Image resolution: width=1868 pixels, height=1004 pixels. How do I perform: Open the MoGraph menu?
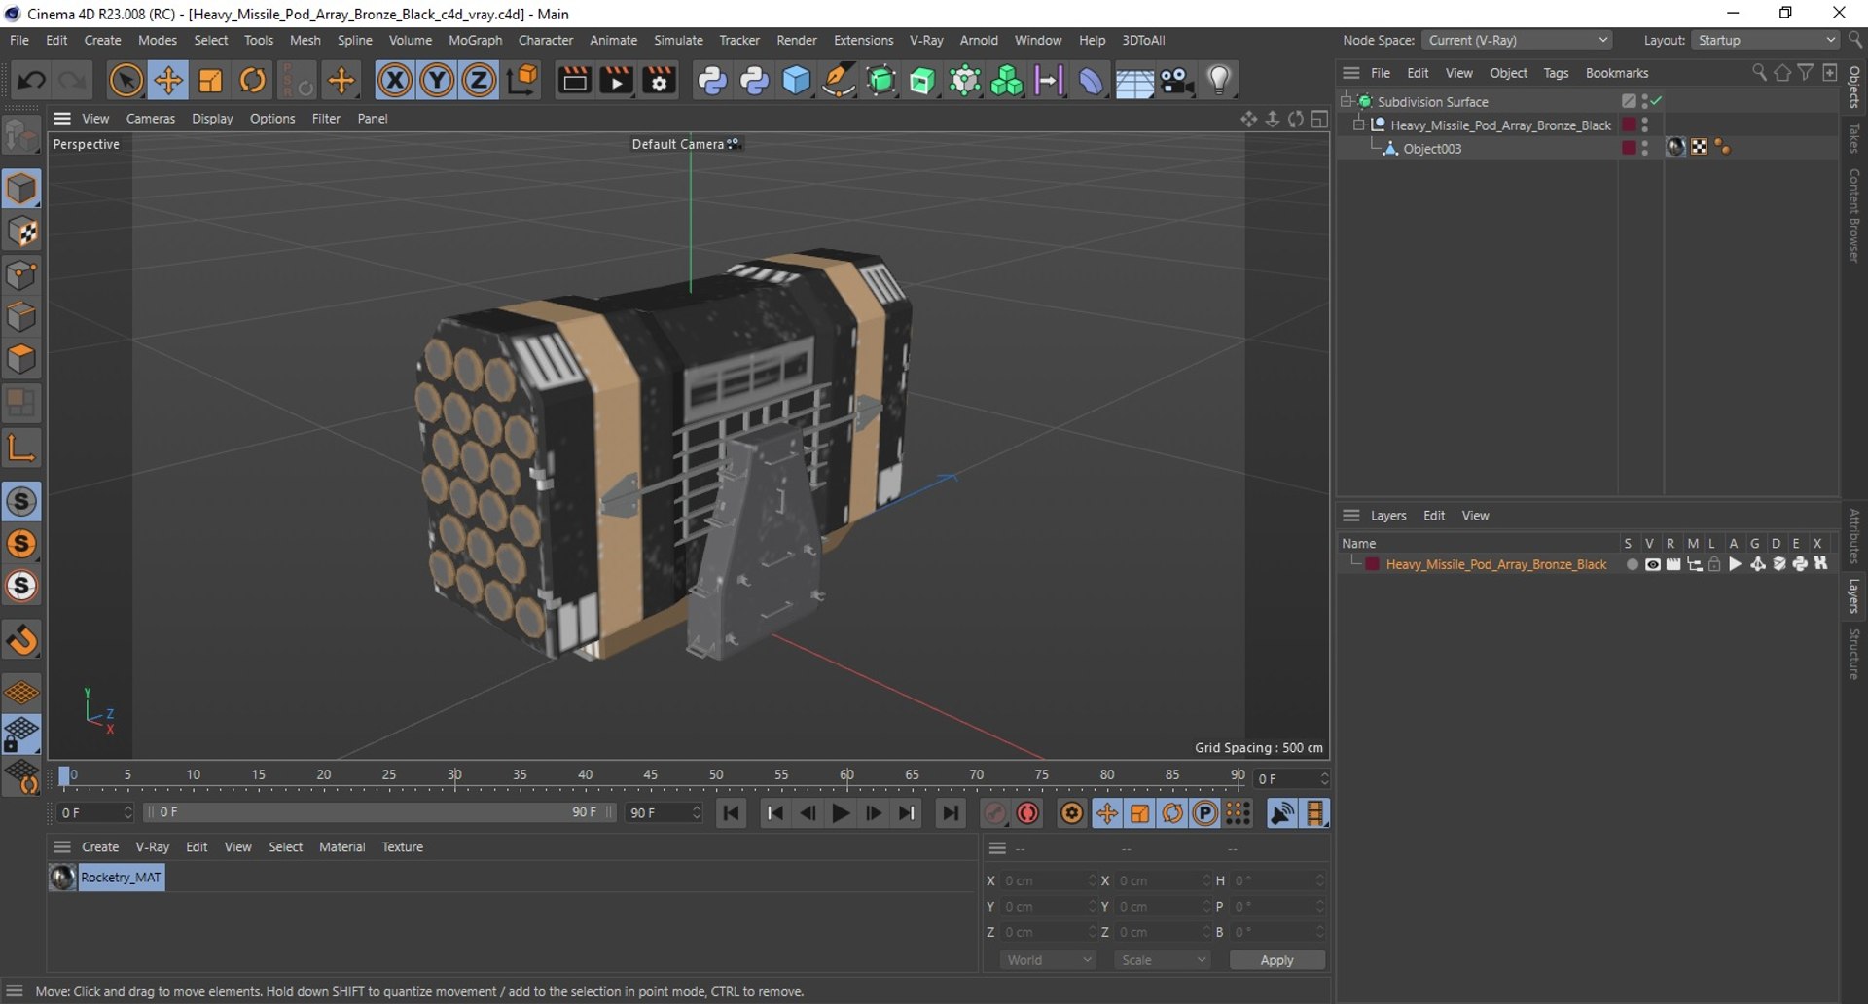475,40
